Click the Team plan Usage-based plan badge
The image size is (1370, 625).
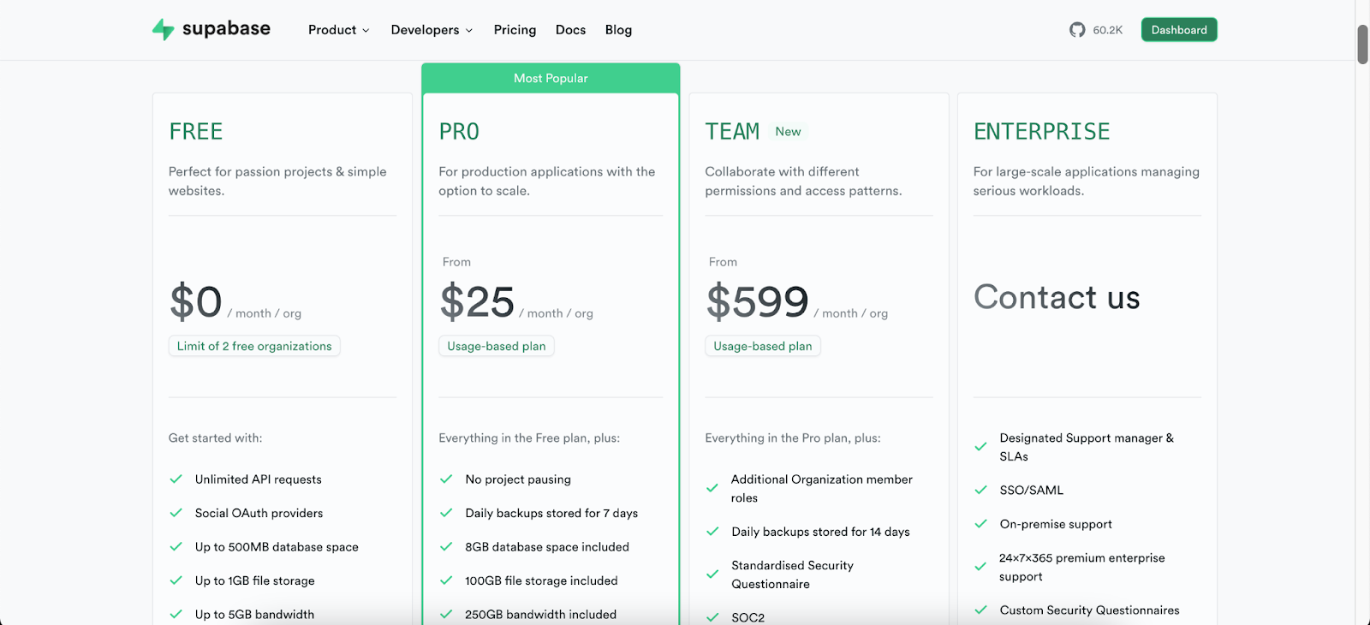[763, 346]
